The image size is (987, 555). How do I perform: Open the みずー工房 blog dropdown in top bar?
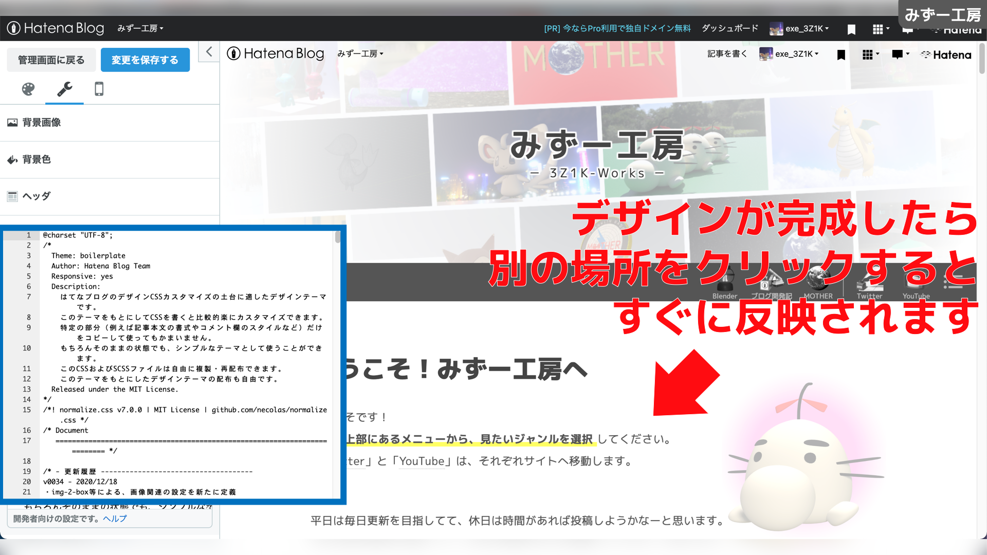point(140,28)
